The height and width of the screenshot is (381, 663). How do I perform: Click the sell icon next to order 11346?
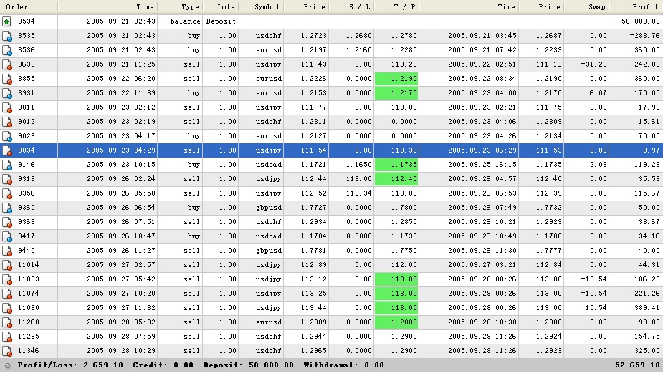click(x=7, y=351)
